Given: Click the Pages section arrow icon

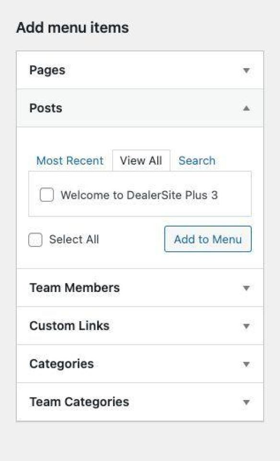Looking at the screenshot, I should pos(246,70).
